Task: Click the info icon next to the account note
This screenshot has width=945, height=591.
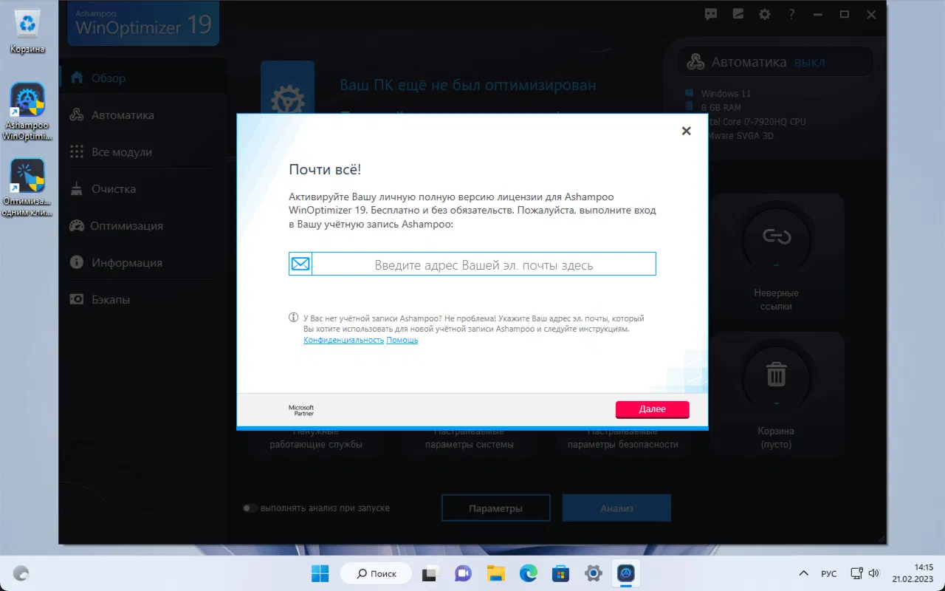Action: tap(293, 318)
